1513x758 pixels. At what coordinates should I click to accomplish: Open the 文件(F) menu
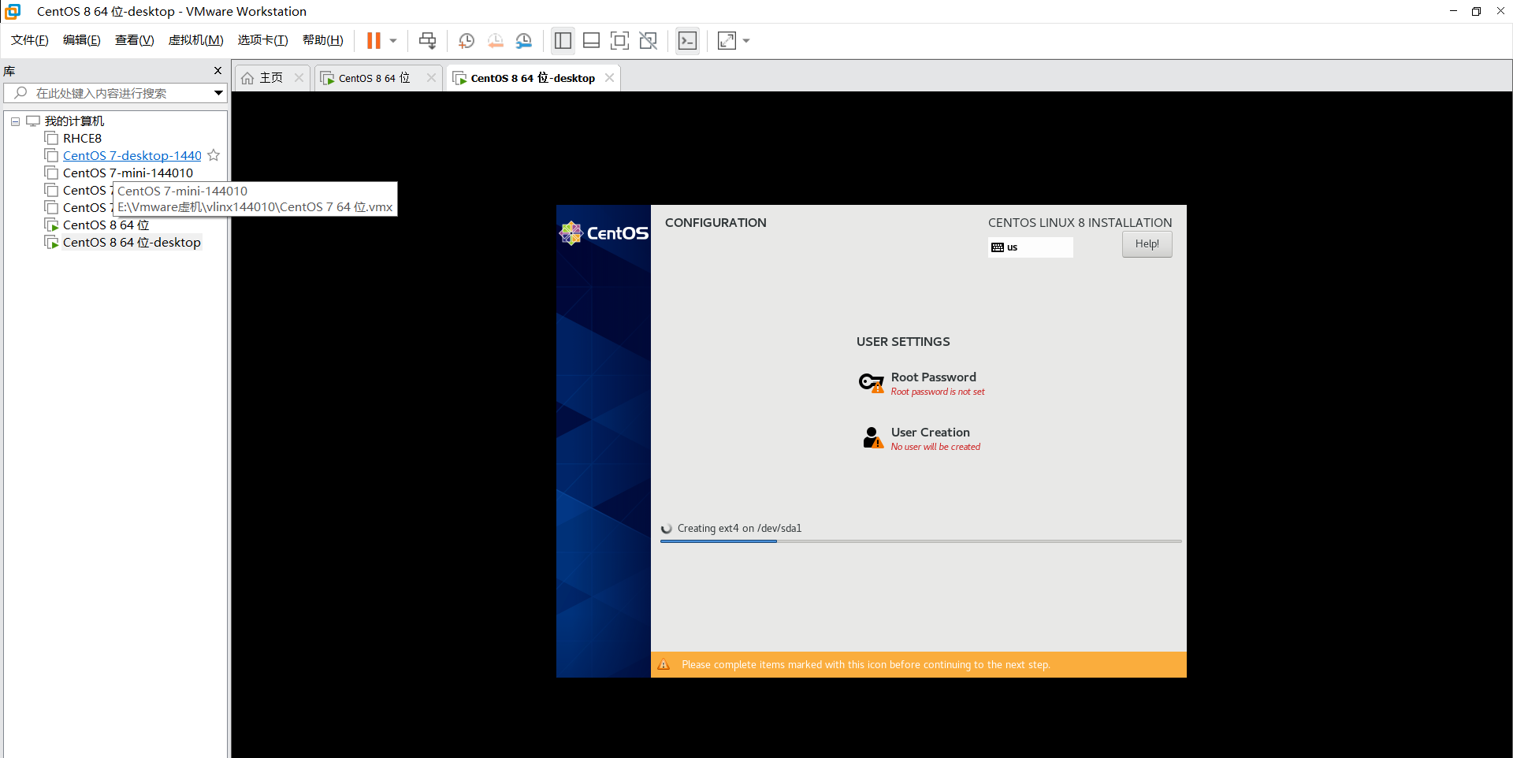tap(30, 40)
